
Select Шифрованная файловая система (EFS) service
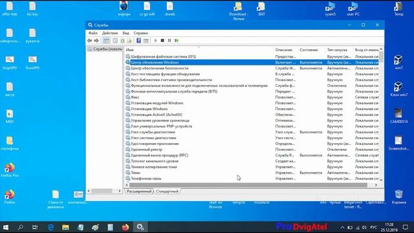click(252, 56)
